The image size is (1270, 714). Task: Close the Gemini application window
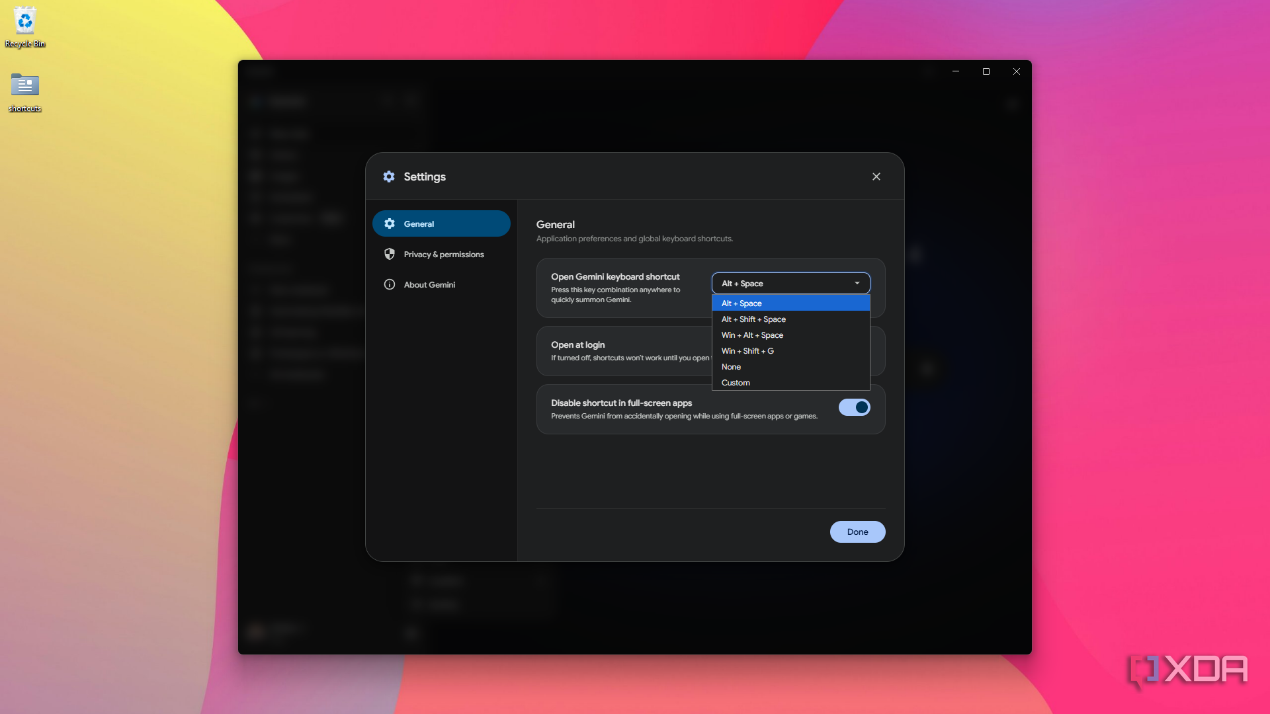pos(1016,71)
